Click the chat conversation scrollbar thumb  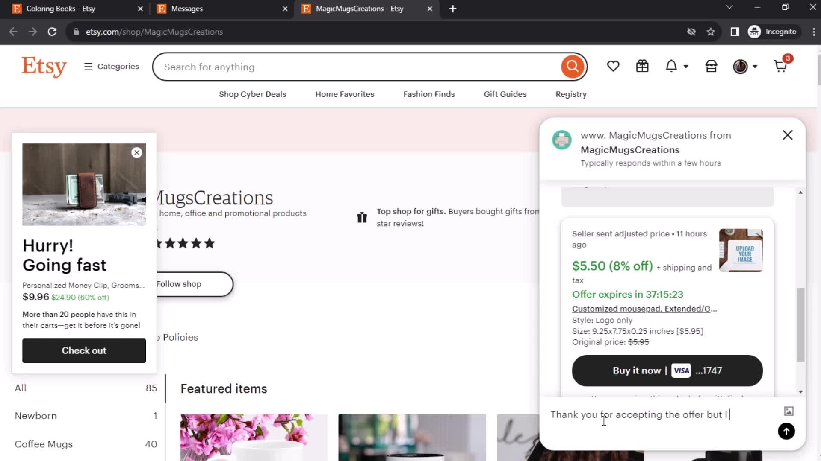(800, 325)
